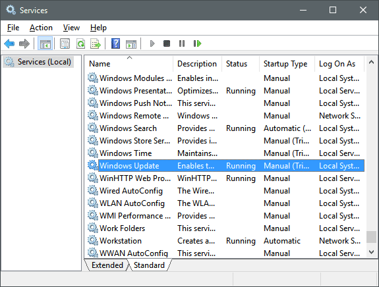The height and width of the screenshot is (287, 379).
Task: Select the Workstation service name
Action: pos(121,241)
